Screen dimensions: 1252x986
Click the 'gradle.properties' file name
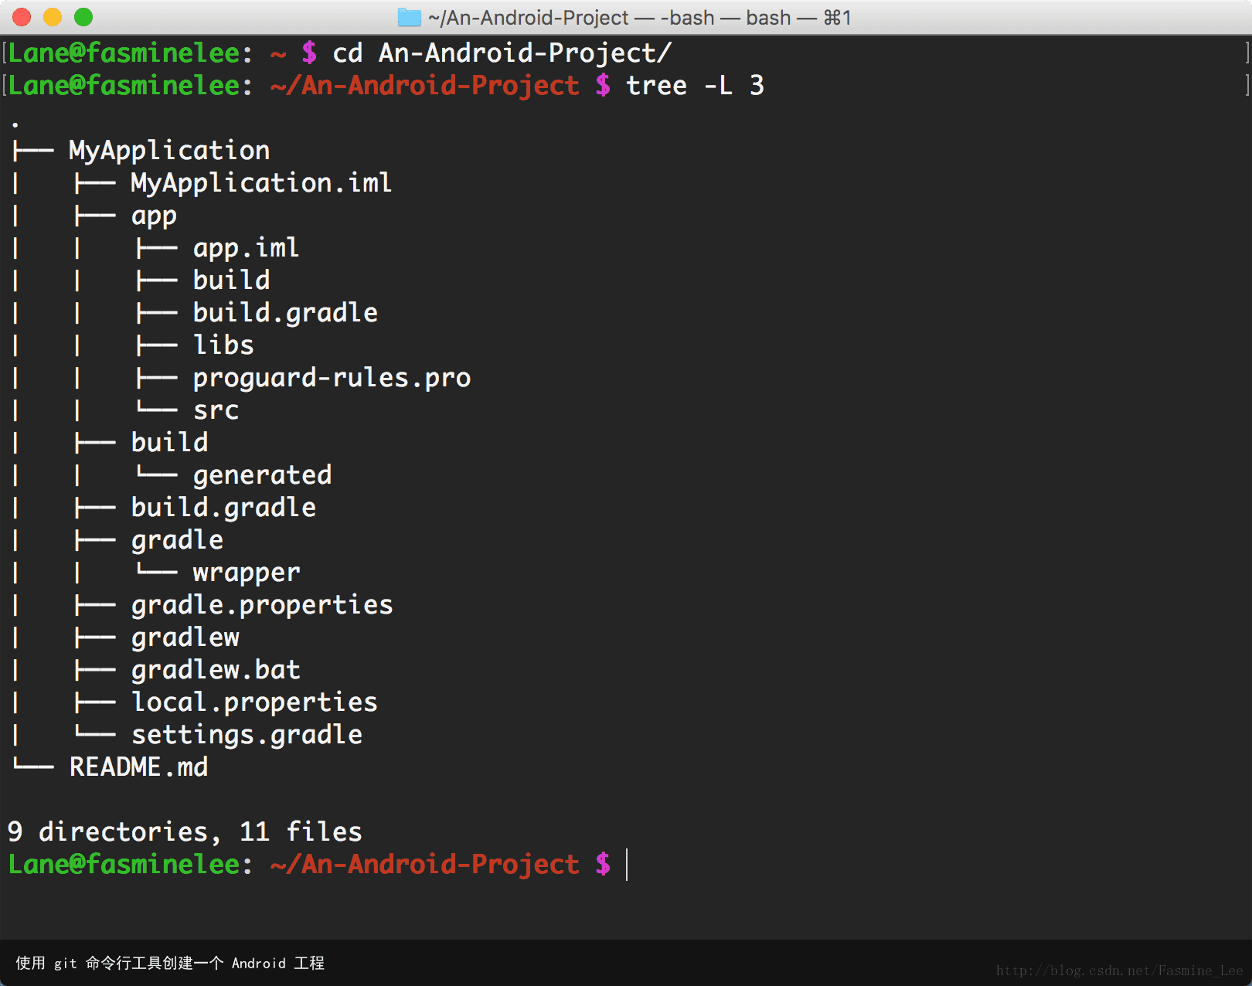pos(262,605)
